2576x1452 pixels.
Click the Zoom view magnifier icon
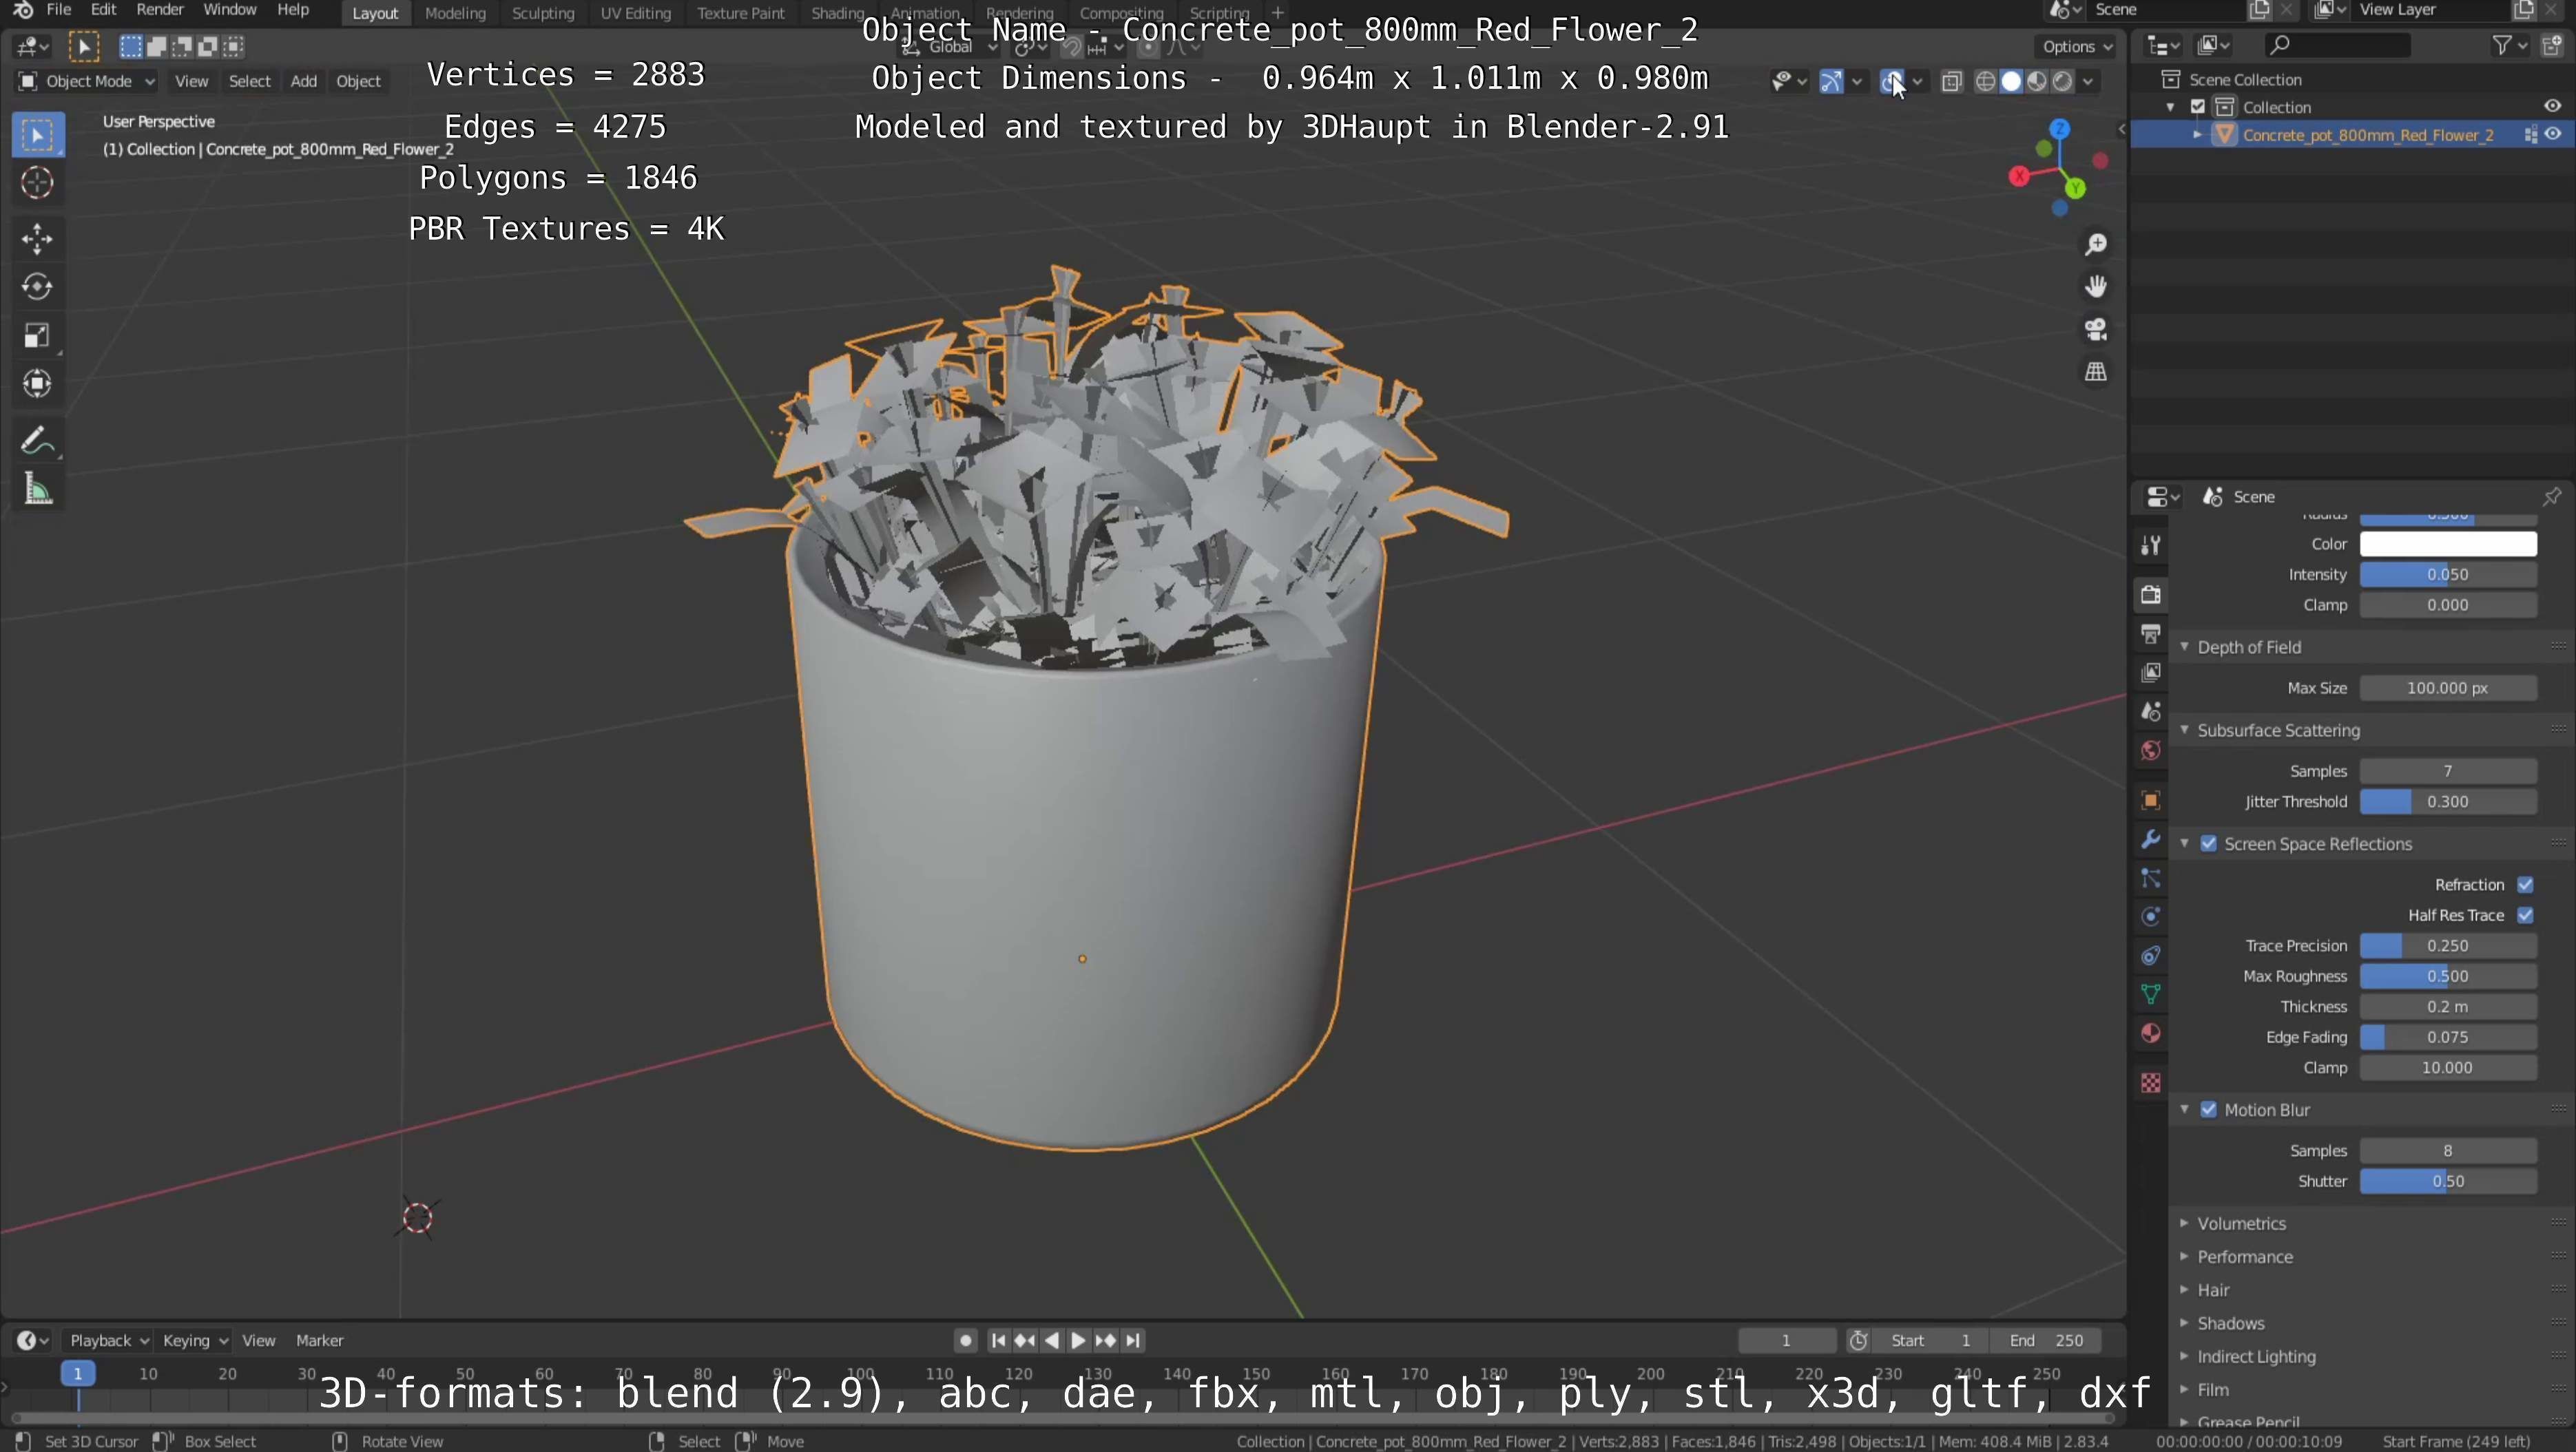2095,245
